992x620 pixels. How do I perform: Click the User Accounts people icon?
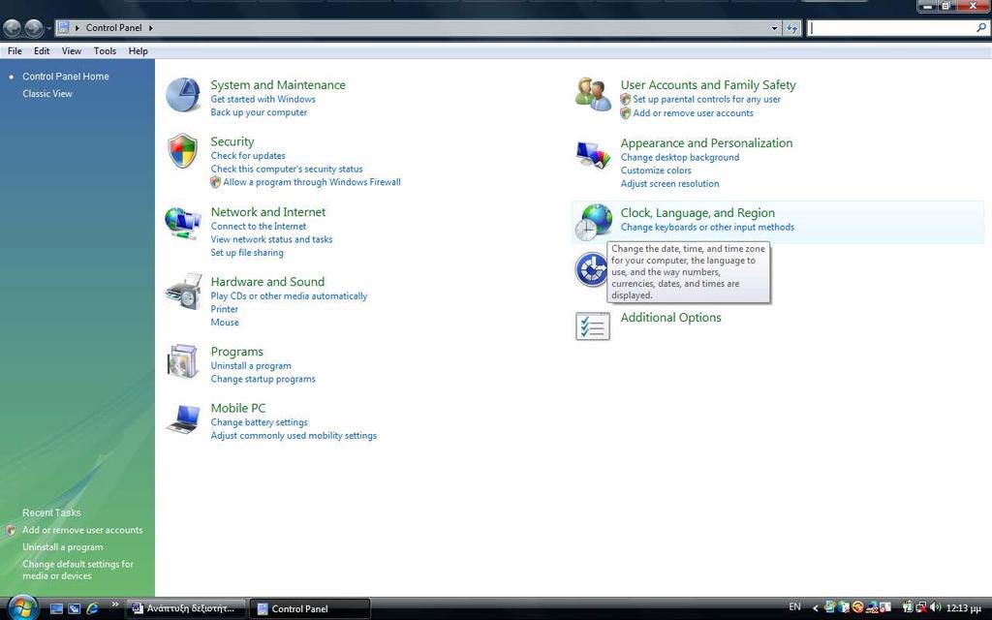pos(593,94)
